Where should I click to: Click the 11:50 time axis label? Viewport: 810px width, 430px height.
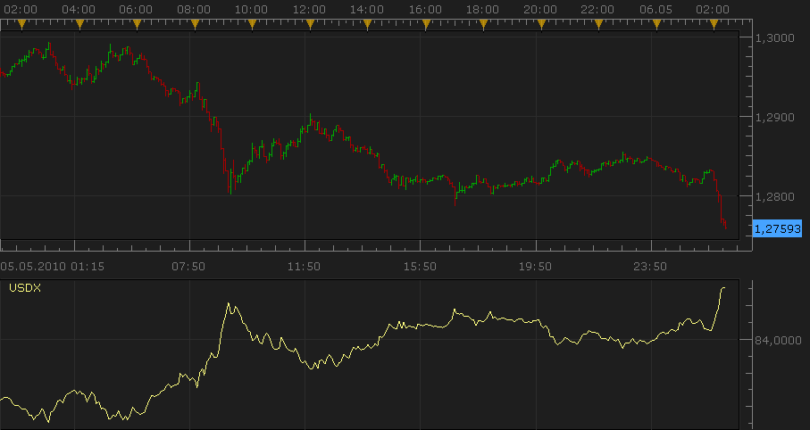[304, 267]
